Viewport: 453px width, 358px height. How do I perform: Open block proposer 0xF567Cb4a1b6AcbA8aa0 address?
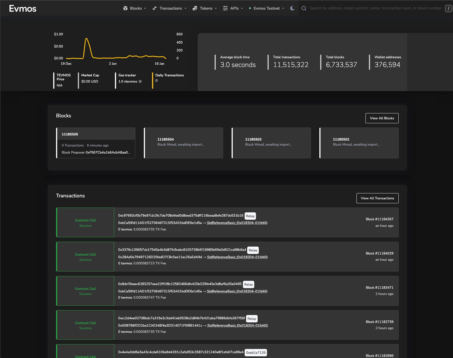(x=108, y=152)
